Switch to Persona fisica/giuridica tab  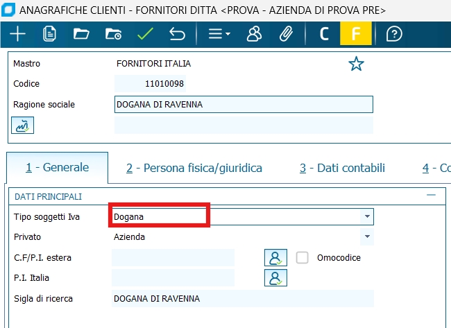click(x=194, y=168)
